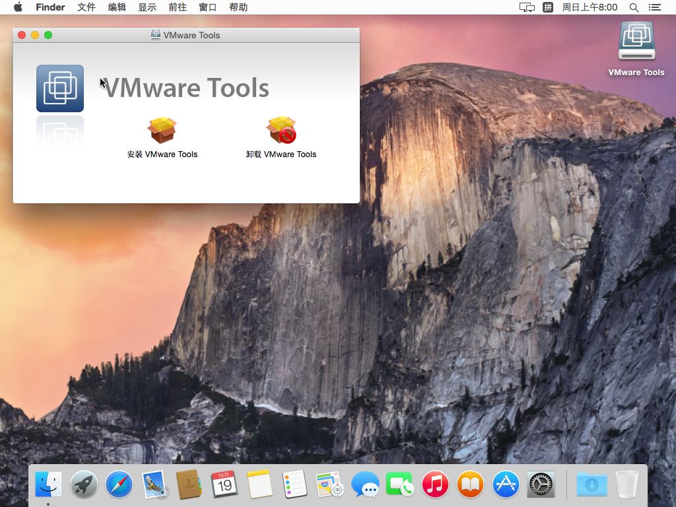Open the 安装 VMware Tools installer package
The image size is (676, 507).
[x=162, y=131]
